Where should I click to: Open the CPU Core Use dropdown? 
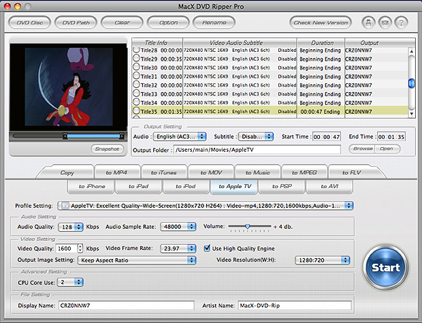tap(70, 282)
